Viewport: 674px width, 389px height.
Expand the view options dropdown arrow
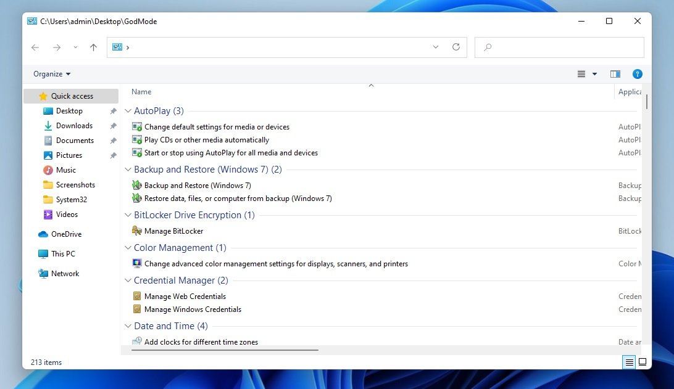pos(594,74)
